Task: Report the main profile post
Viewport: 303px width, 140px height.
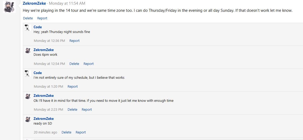Action: point(42,18)
